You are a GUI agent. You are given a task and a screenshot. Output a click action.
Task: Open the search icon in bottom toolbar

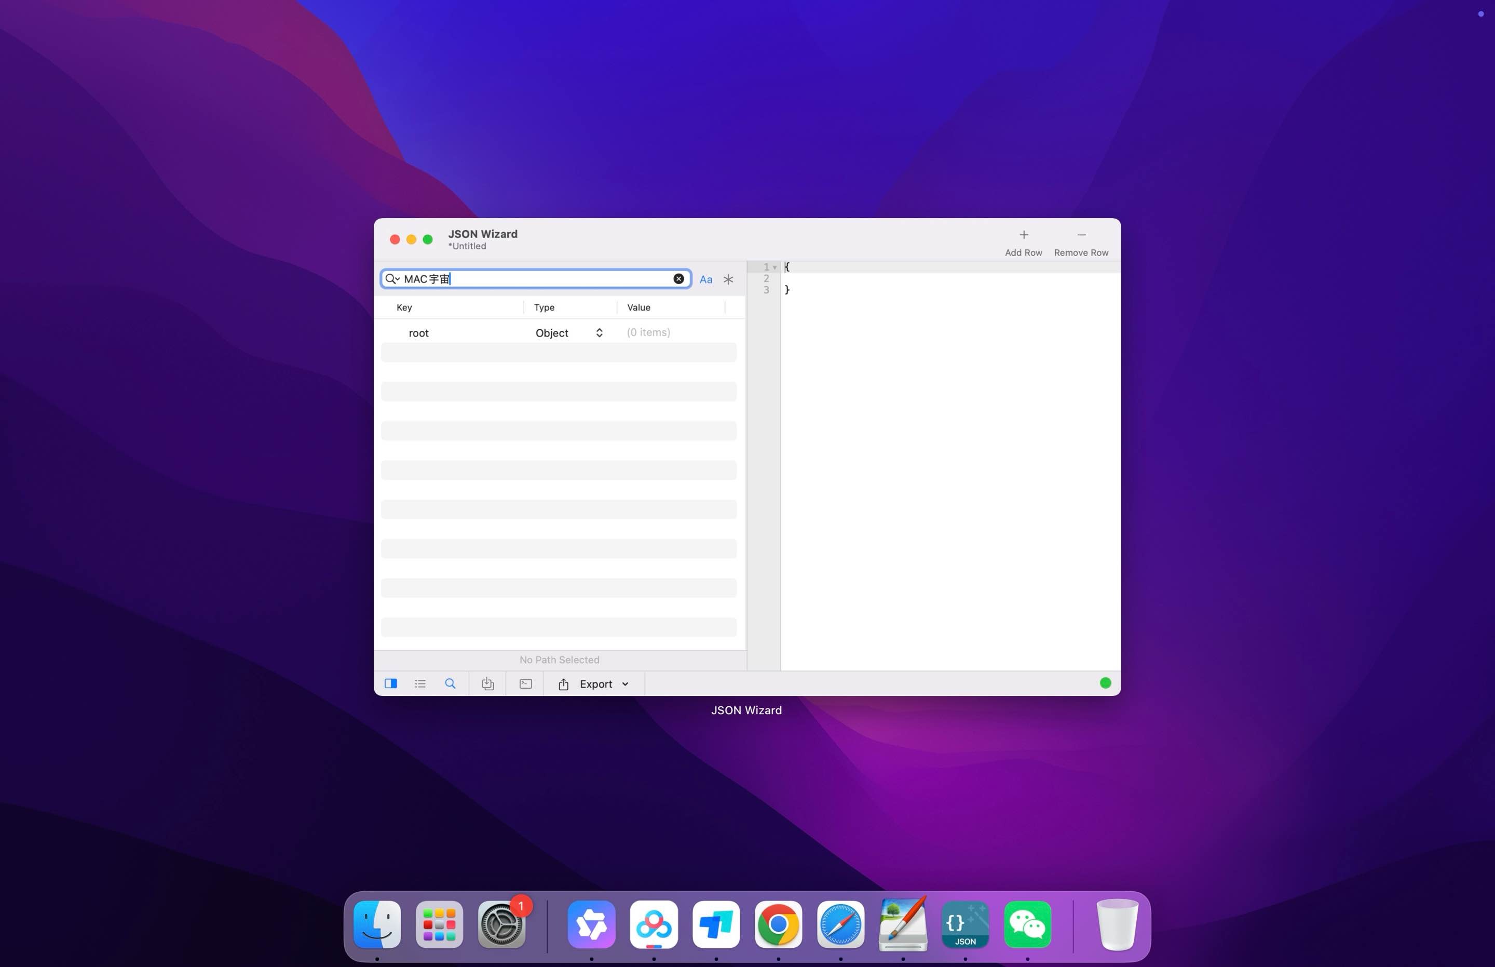[x=450, y=683]
